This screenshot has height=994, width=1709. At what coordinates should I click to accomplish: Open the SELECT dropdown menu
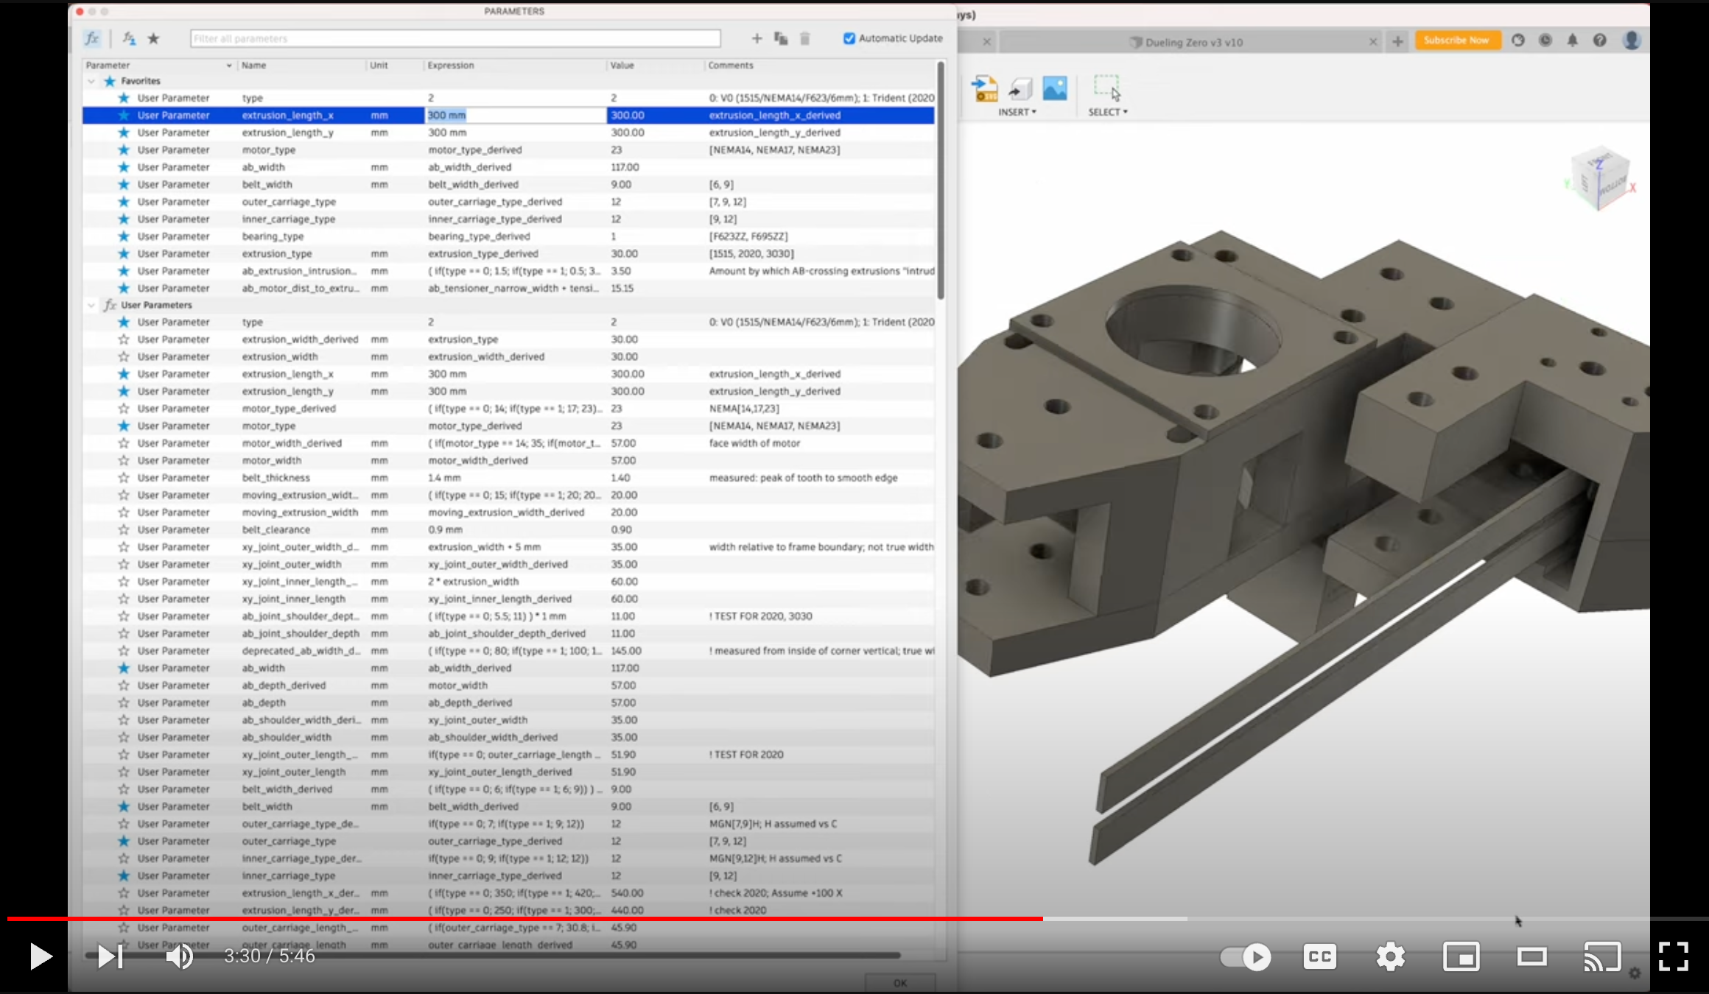[x=1108, y=112]
